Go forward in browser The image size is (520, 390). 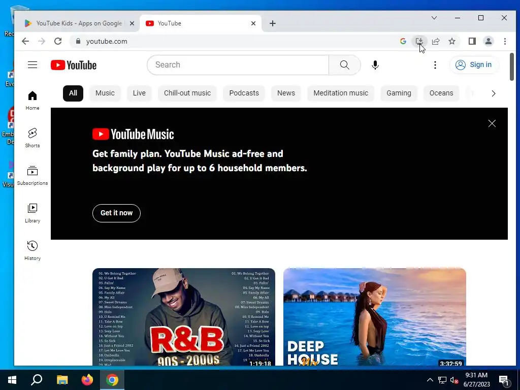42,41
